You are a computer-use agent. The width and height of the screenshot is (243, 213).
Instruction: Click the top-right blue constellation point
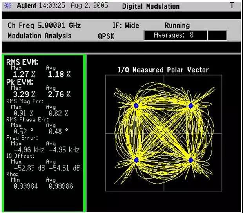click(191, 106)
